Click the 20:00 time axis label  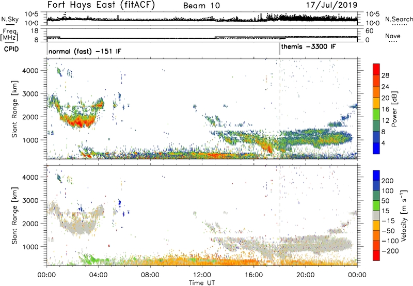tap(306, 275)
